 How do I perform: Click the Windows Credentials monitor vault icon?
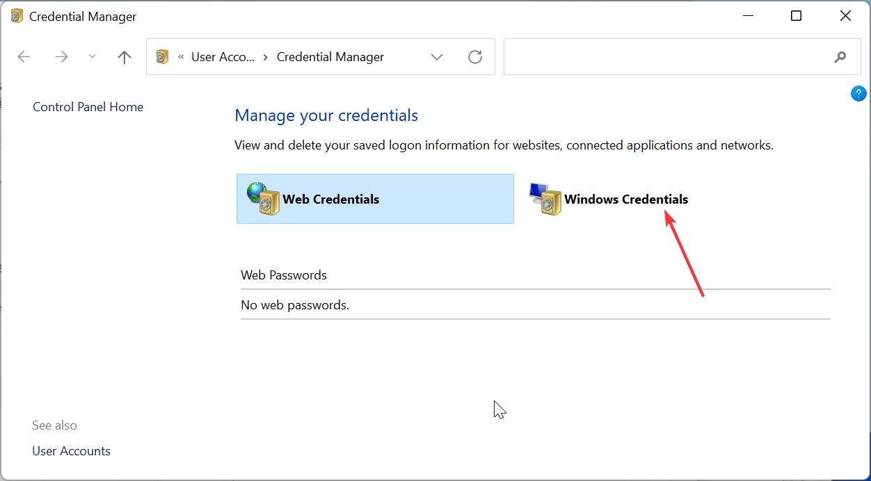coord(545,199)
